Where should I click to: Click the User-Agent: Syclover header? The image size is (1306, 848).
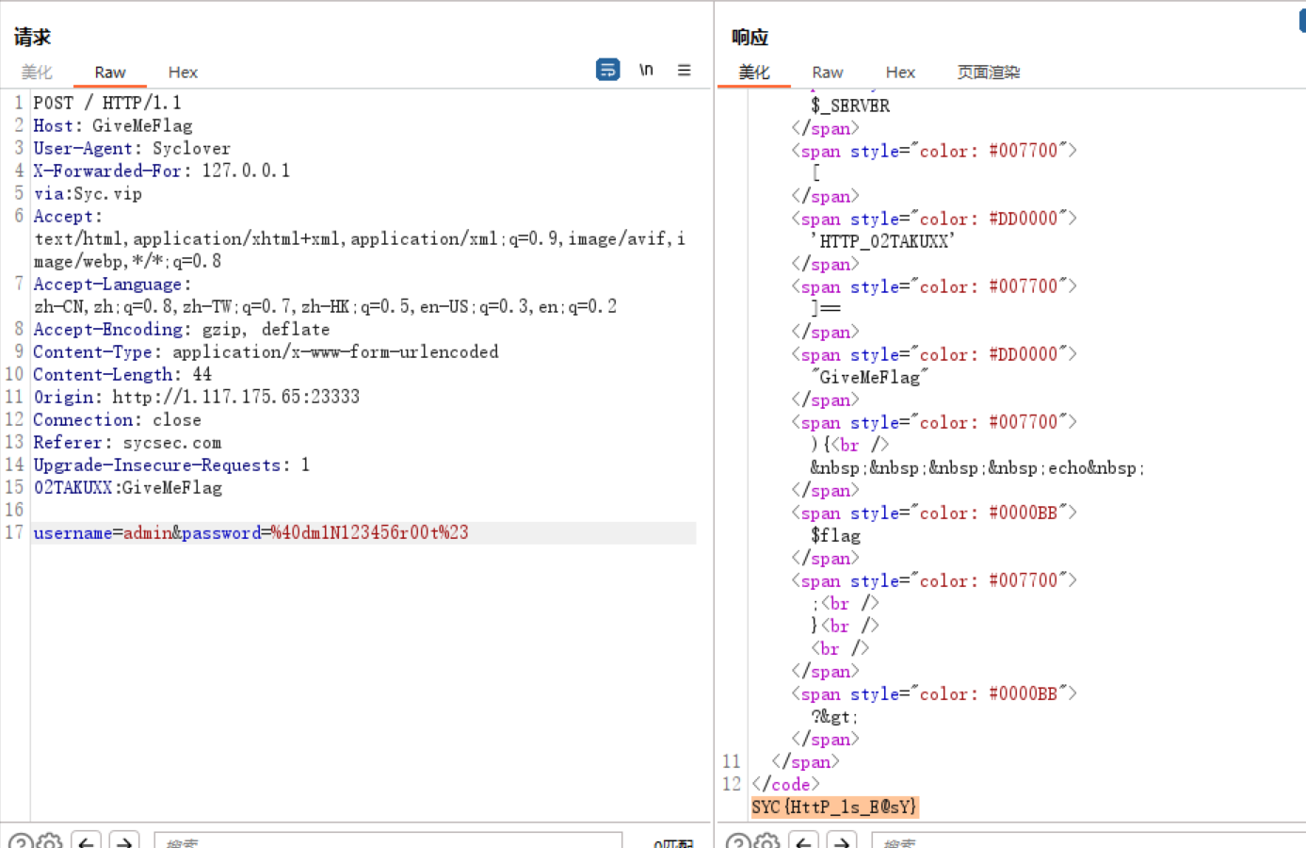132,148
